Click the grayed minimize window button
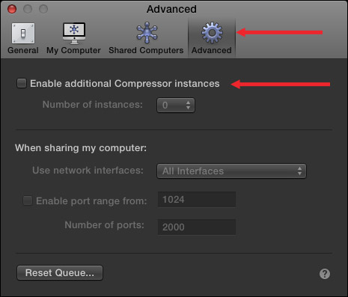This screenshot has height=297, width=348. click(x=28, y=9)
